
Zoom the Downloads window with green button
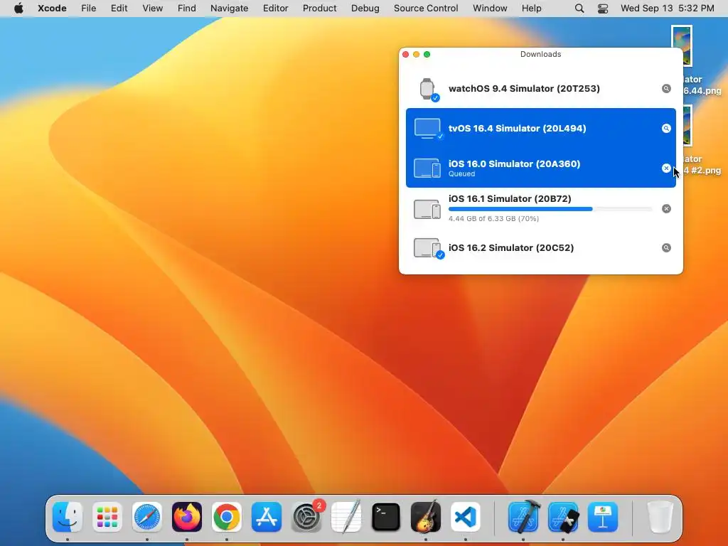[x=427, y=54]
